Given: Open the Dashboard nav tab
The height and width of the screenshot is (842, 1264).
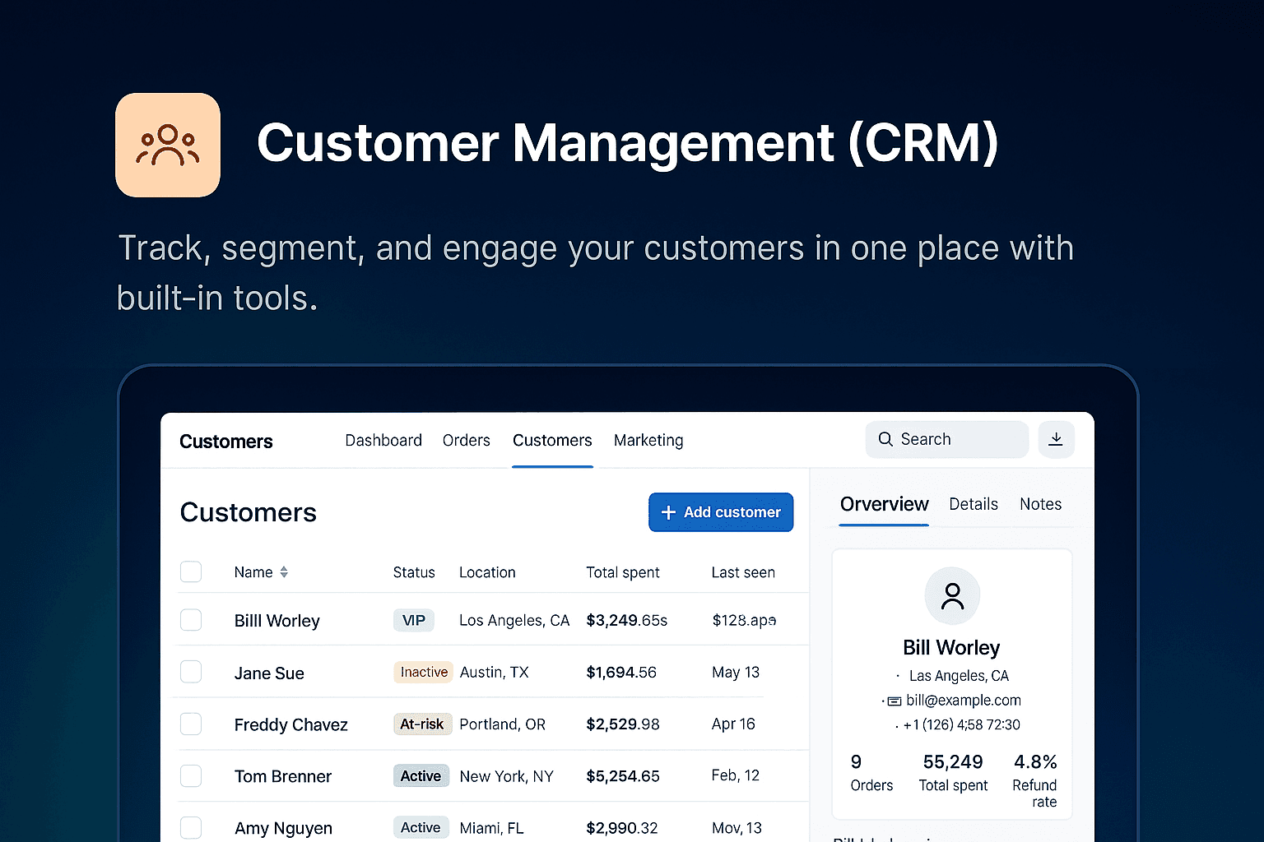Looking at the screenshot, I should point(383,441).
